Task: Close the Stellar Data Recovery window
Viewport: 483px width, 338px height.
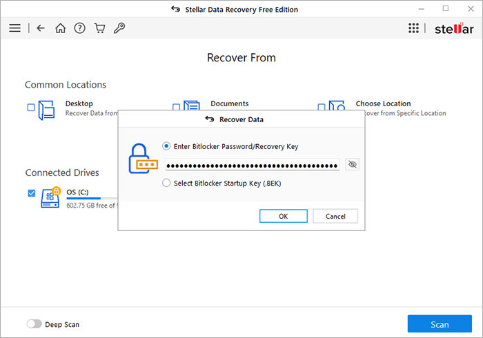Action: (471, 9)
